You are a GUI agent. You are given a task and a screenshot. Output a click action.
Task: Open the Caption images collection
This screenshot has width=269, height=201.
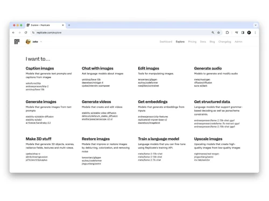[40, 68]
